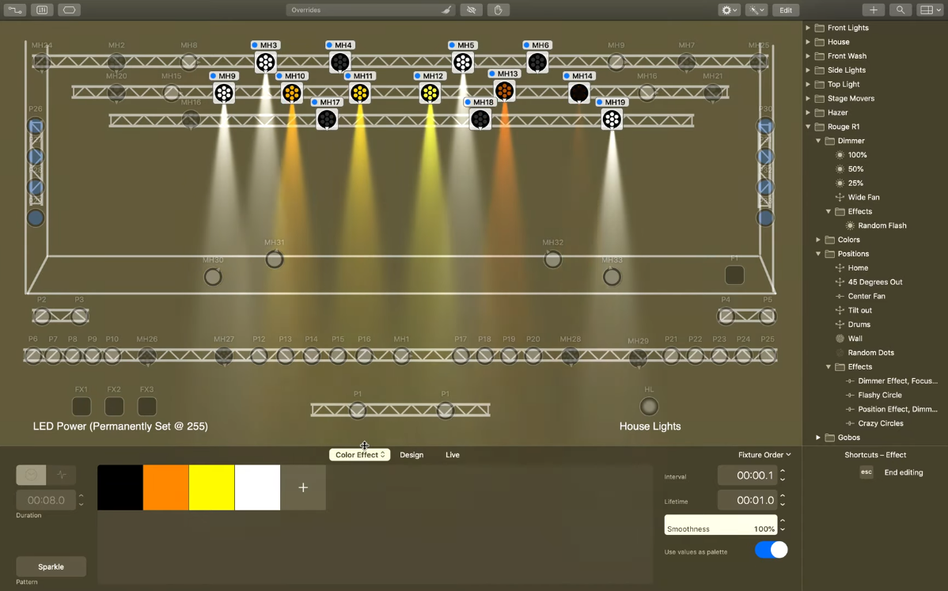Click the Edit button in toolbar
Image resolution: width=948 pixels, height=591 pixels.
pos(785,10)
